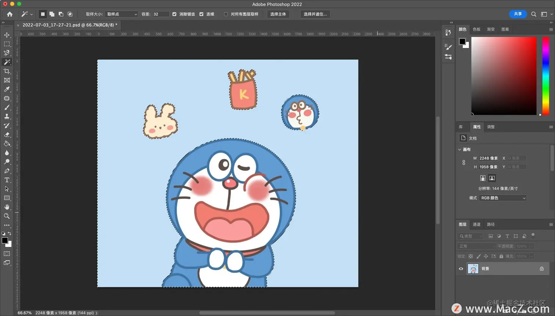The image size is (555, 316).
Task: Select the Crop tool
Action: coord(7,71)
